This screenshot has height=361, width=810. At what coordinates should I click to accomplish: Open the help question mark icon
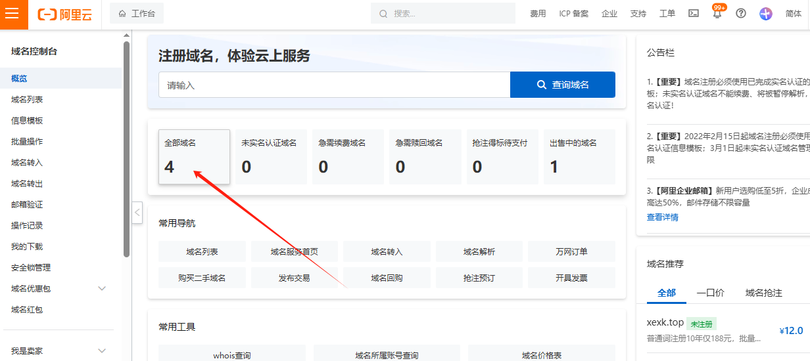(x=741, y=14)
